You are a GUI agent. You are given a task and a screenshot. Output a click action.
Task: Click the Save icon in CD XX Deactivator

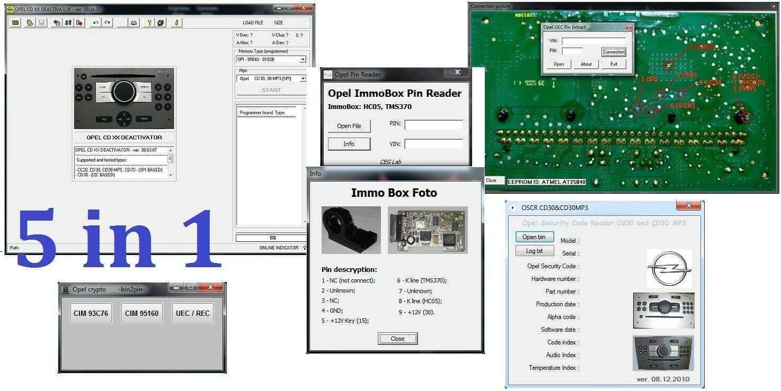[x=41, y=22]
